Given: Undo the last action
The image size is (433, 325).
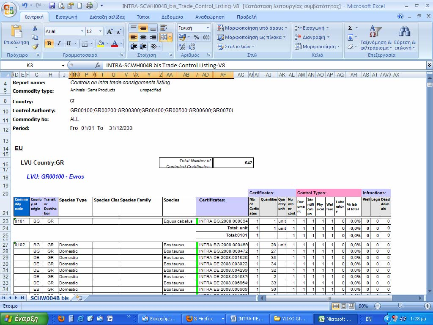Looking at the screenshot, I should click(x=24, y=5).
